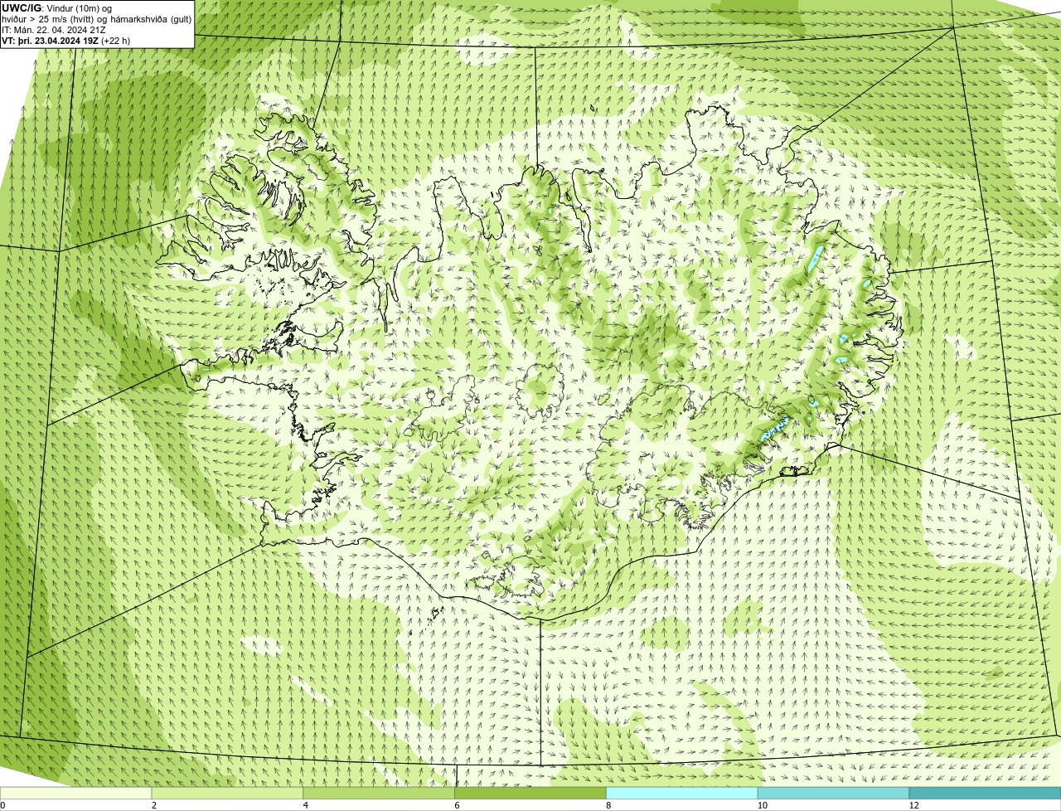Click the '0' label on the color scale

(x=2, y=805)
